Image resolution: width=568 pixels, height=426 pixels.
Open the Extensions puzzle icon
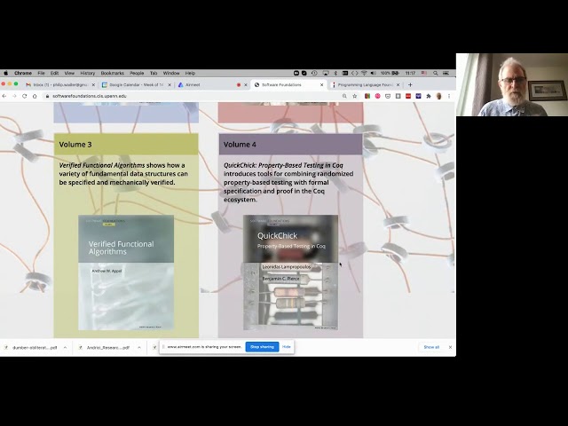[x=429, y=96]
